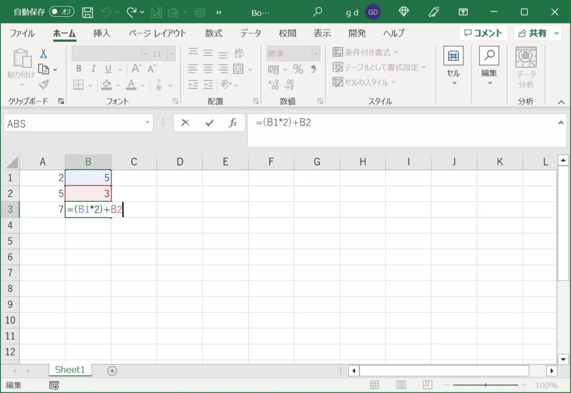
Task: Click the 共有 (Share) button
Action: coord(537,33)
